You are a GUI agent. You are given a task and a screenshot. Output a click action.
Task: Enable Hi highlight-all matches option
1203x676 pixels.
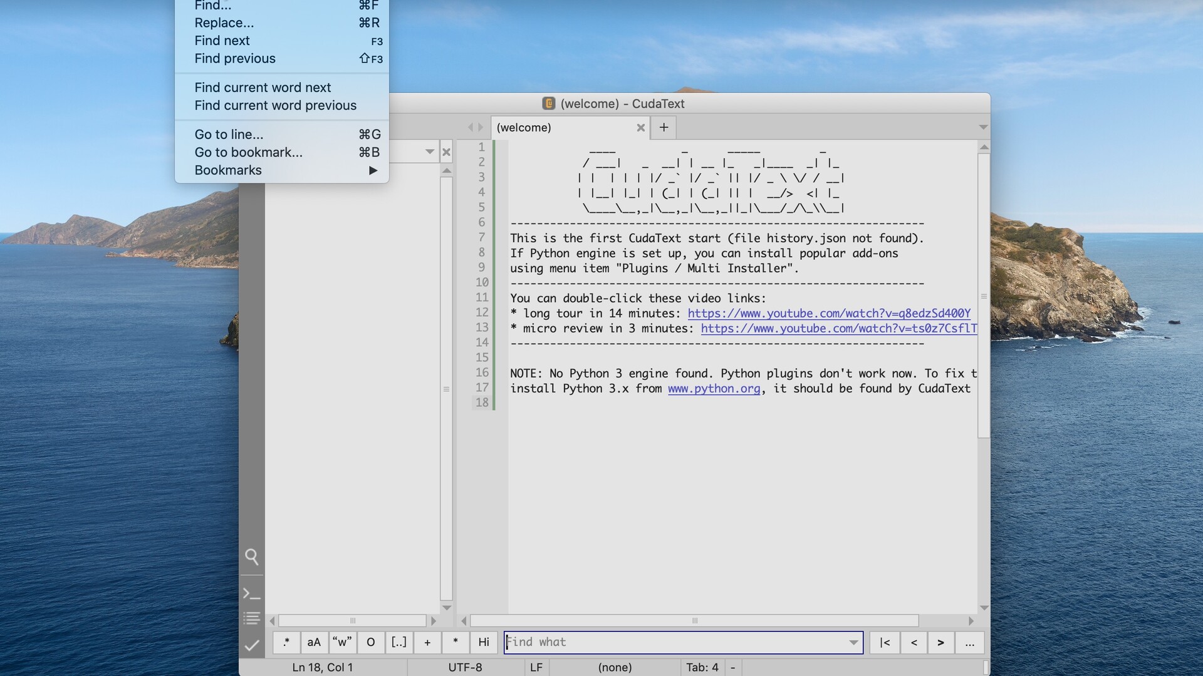click(483, 642)
